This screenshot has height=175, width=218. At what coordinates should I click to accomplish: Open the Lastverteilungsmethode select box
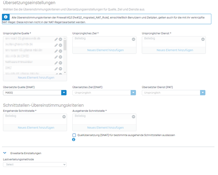tap(35, 164)
